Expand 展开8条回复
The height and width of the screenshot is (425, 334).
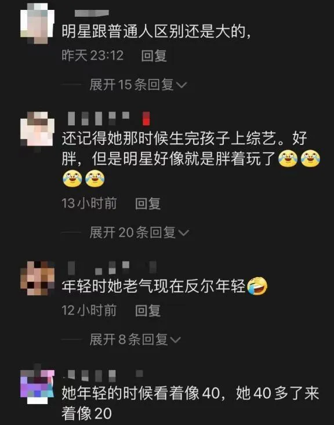[x=135, y=339]
